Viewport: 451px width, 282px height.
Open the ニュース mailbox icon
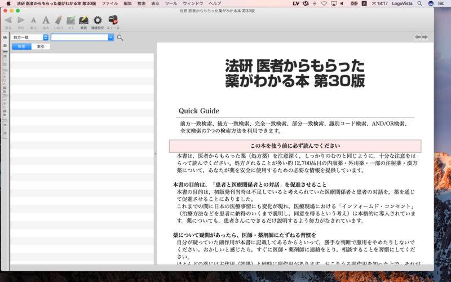click(x=113, y=20)
